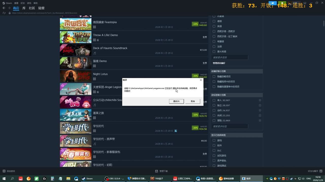Reload the Steam store page
This screenshot has width=325, height=182.
click(4, 13)
